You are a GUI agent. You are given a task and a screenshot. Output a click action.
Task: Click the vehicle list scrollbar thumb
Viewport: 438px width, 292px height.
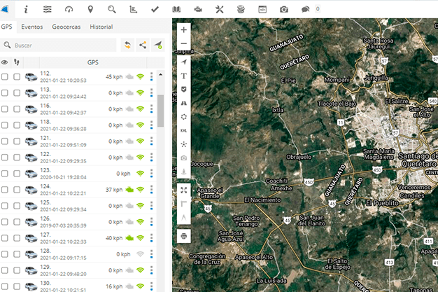tap(160, 111)
